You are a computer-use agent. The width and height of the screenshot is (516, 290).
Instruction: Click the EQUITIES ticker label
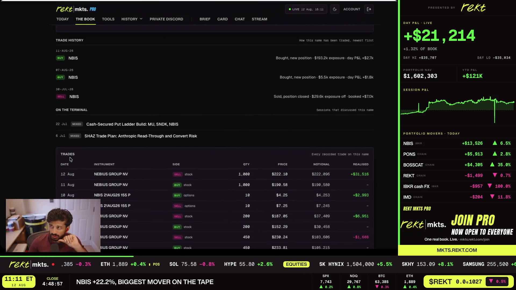[296, 264]
